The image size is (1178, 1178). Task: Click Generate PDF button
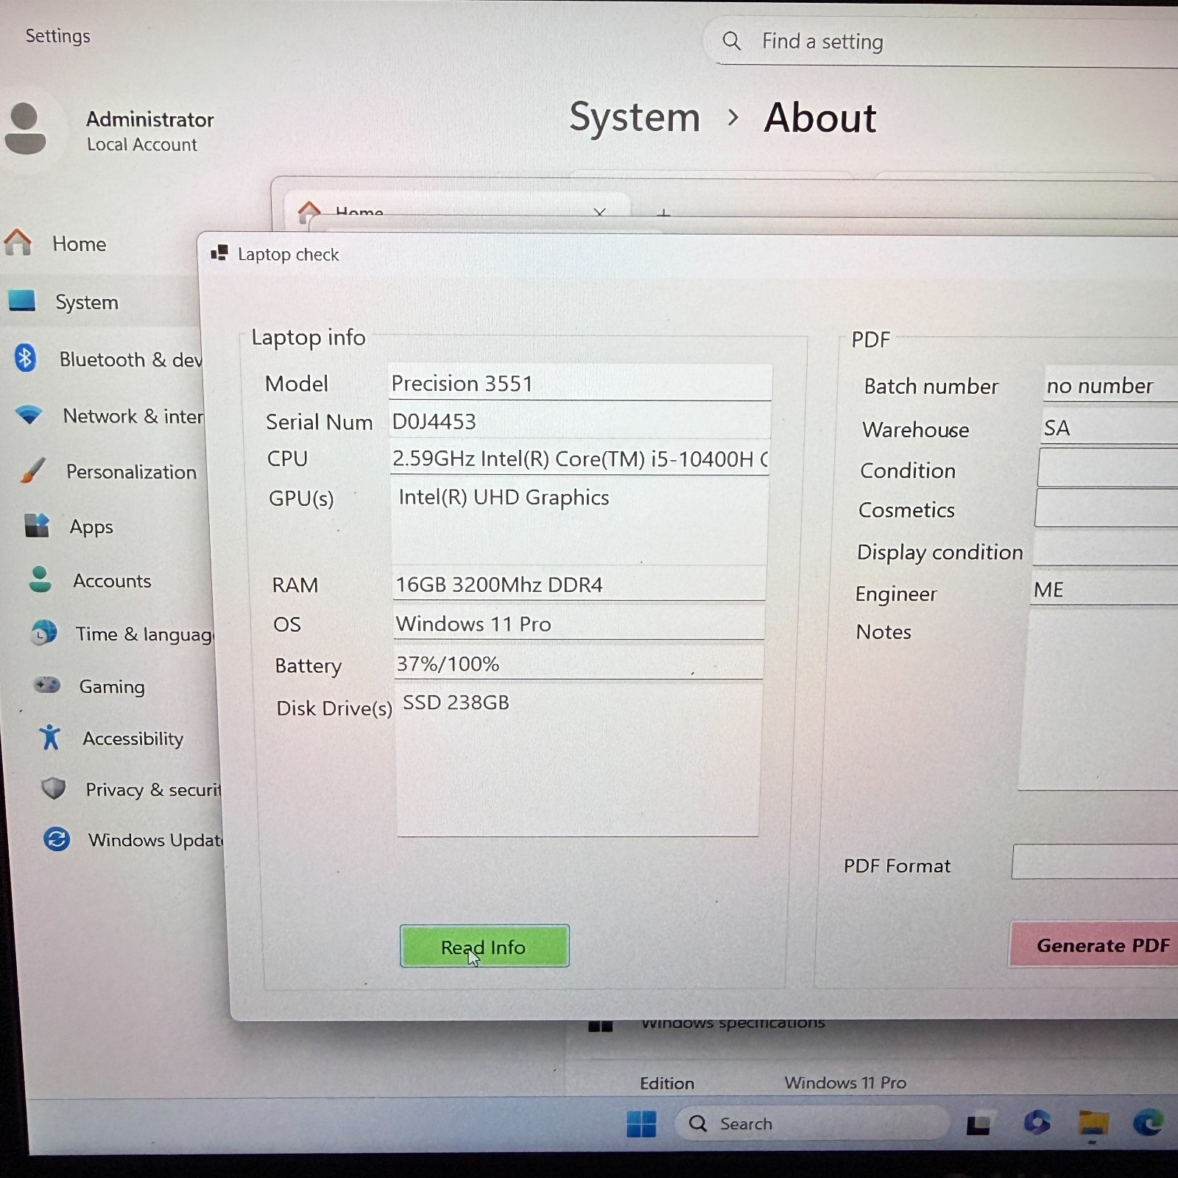tap(1095, 945)
